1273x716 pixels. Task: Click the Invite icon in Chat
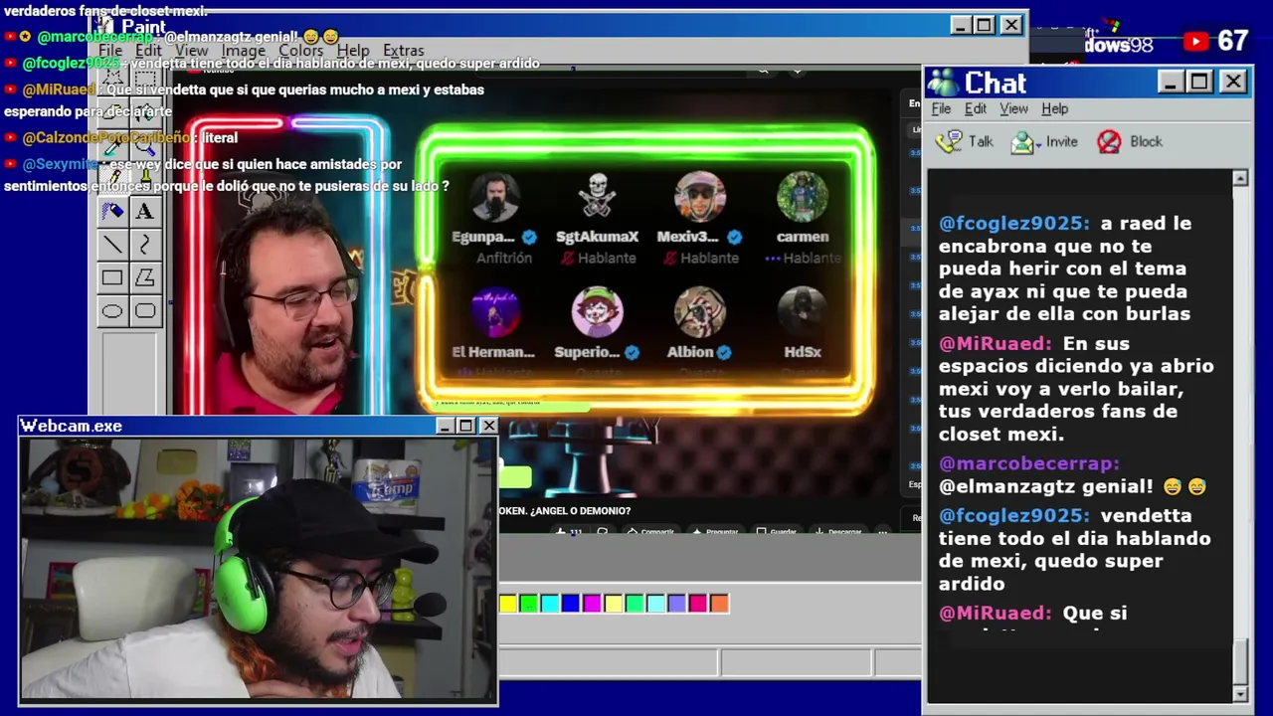pyautogui.click(x=1021, y=142)
